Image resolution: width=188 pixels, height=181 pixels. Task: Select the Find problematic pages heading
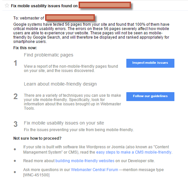pos(48,55)
